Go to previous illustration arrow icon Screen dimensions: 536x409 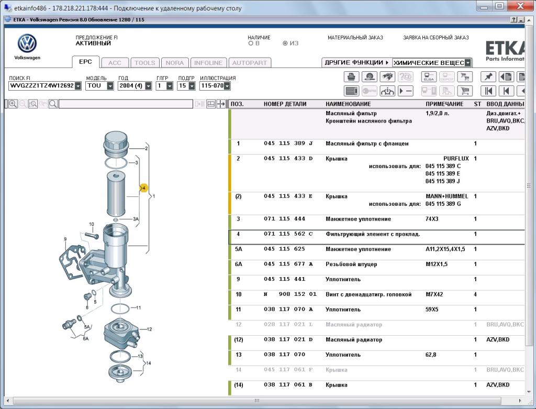pos(506,91)
